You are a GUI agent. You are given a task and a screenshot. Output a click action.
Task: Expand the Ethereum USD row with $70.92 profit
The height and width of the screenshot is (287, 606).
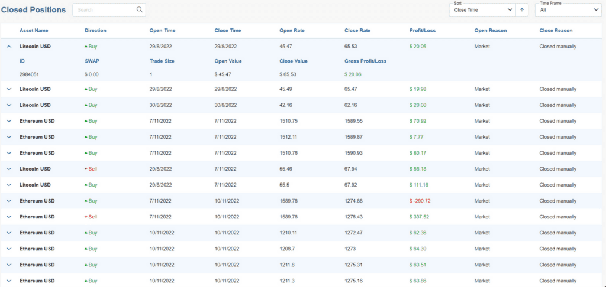pos(9,121)
